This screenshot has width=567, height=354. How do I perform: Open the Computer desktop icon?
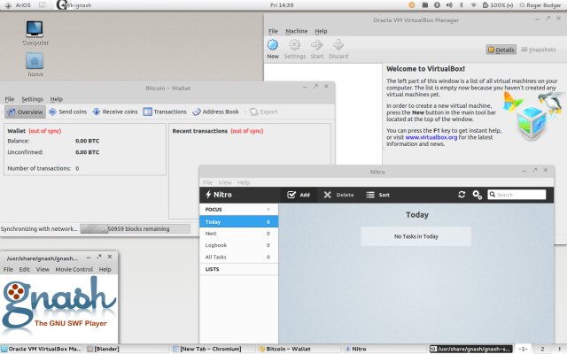tap(35, 34)
